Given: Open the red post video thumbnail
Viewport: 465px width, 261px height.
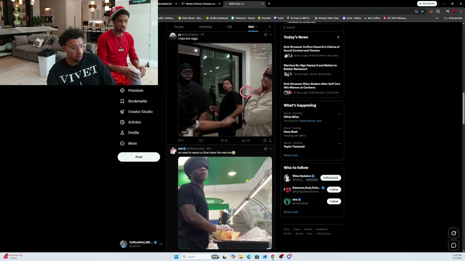Looking at the screenshot, I should (x=225, y=203).
